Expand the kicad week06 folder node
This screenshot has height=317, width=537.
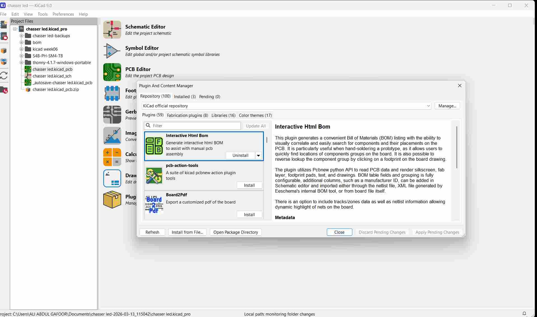click(22, 49)
